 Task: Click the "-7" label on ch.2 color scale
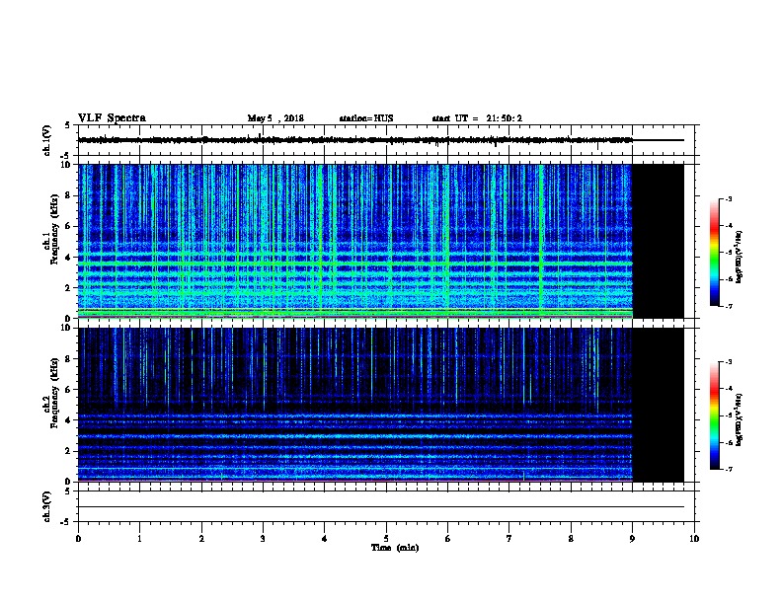click(x=728, y=469)
